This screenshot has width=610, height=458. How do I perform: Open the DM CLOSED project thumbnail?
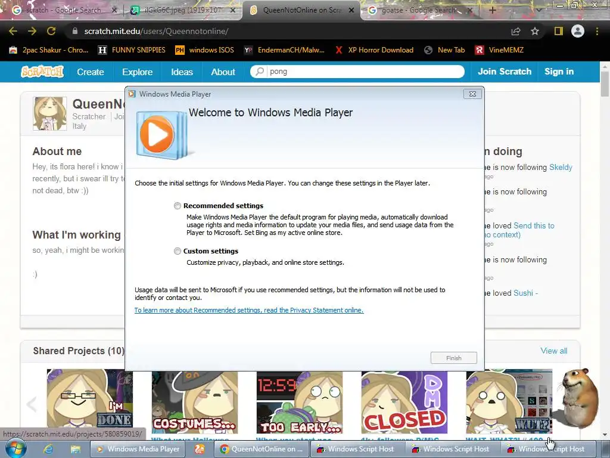point(404,401)
